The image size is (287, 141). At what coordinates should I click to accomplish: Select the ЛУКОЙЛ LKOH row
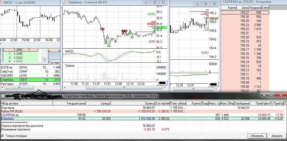[30, 75]
